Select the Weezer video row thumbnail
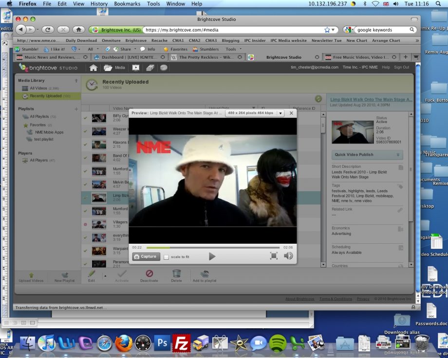Image resolution: width=448 pixels, height=358 pixels. (x=99, y=131)
